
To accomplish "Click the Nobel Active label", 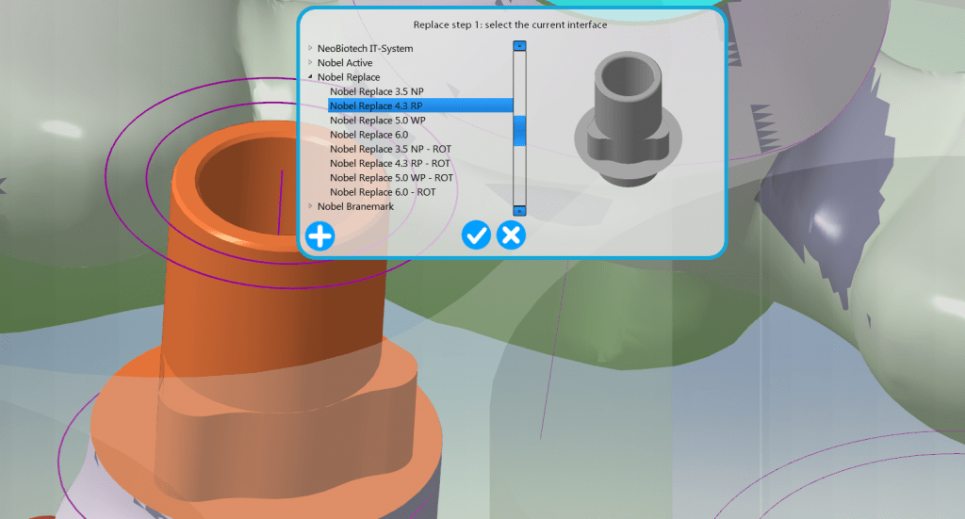I will click(345, 63).
